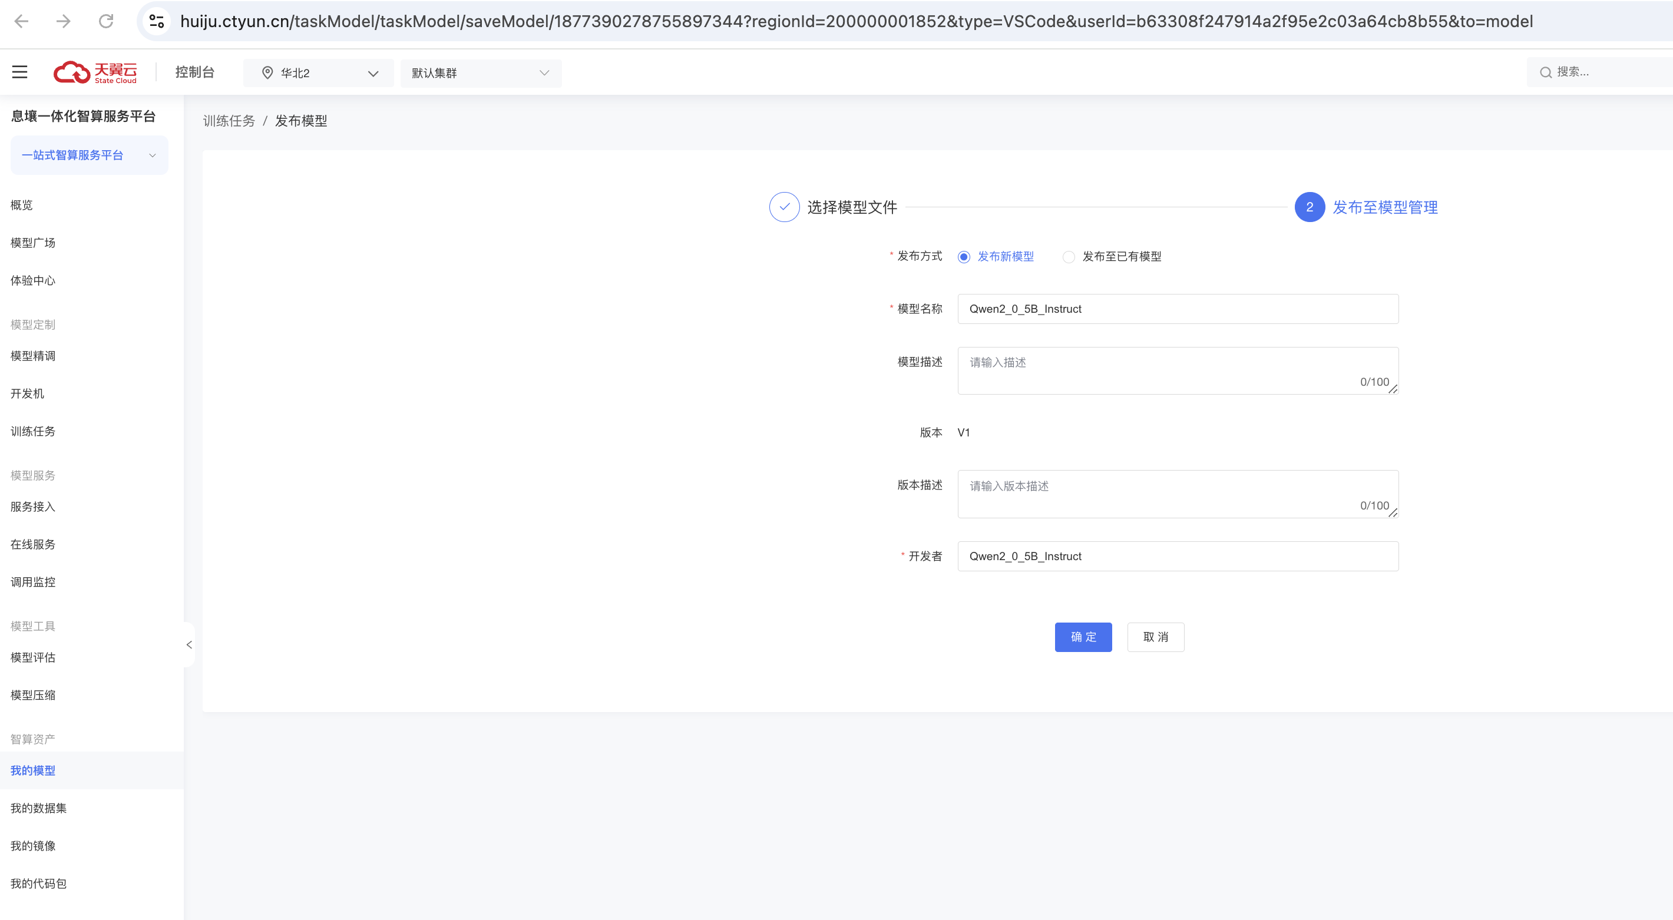This screenshot has height=920, width=1673.
Task: Focus the 模型描述 textarea
Action: point(1178,370)
